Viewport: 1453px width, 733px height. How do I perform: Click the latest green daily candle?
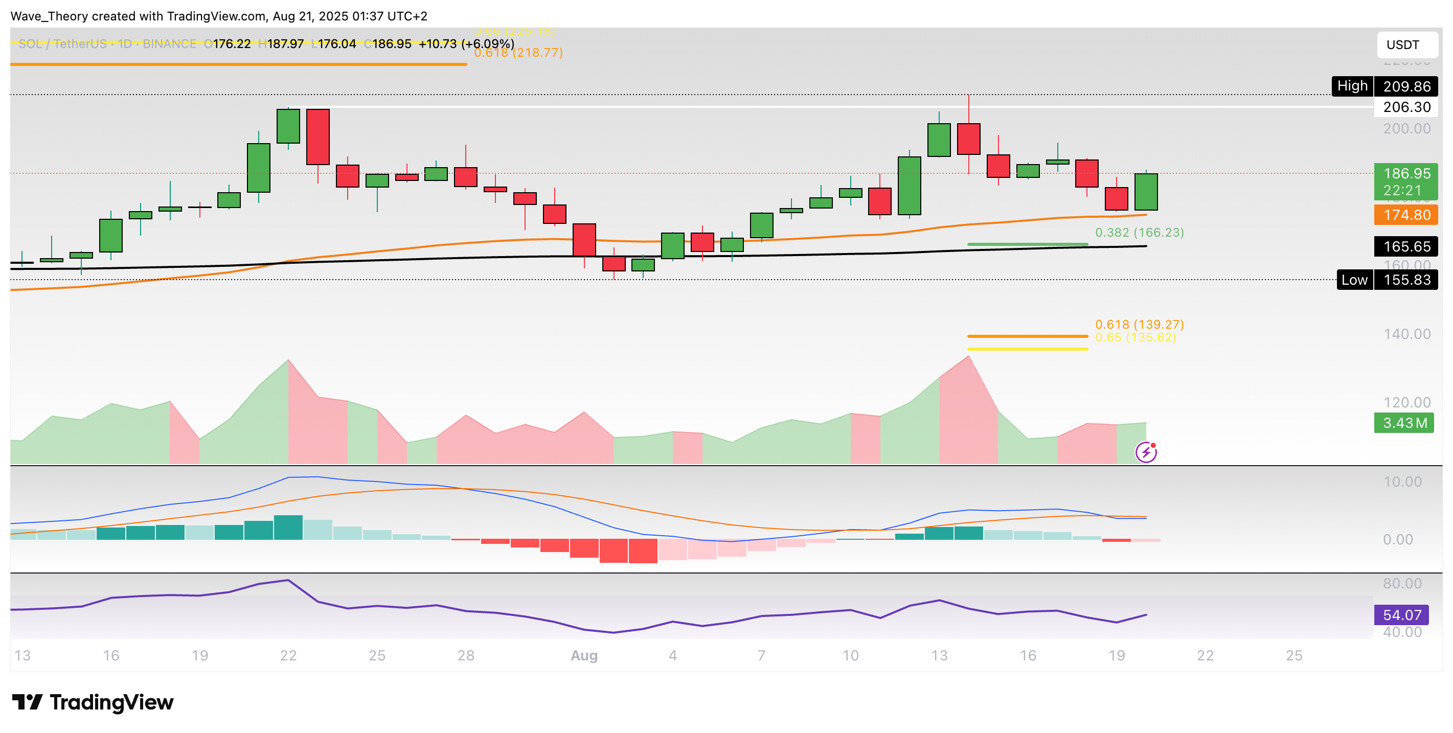click(x=1146, y=192)
